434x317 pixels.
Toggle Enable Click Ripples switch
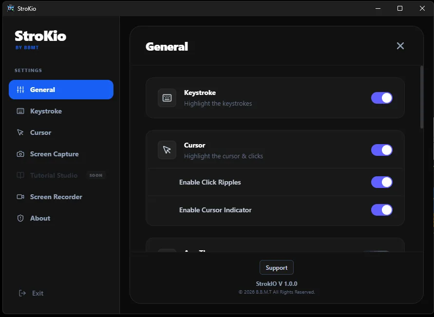(x=382, y=182)
